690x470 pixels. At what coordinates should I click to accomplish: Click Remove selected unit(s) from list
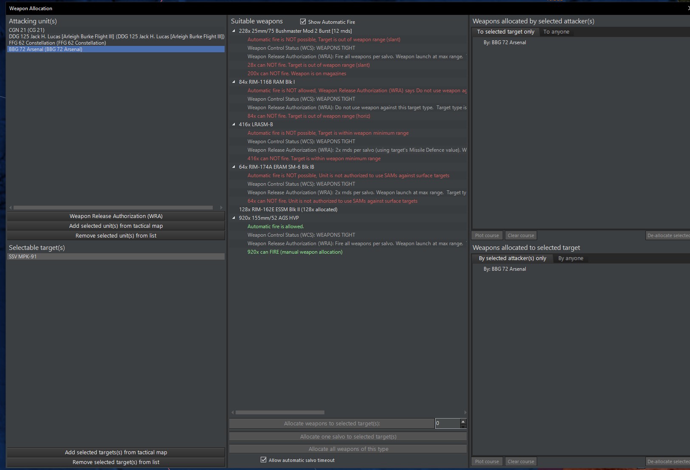tap(116, 235)
